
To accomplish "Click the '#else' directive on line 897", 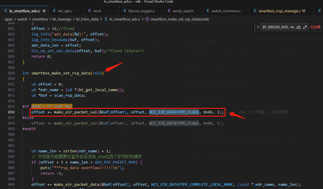I will coord(28,118).
